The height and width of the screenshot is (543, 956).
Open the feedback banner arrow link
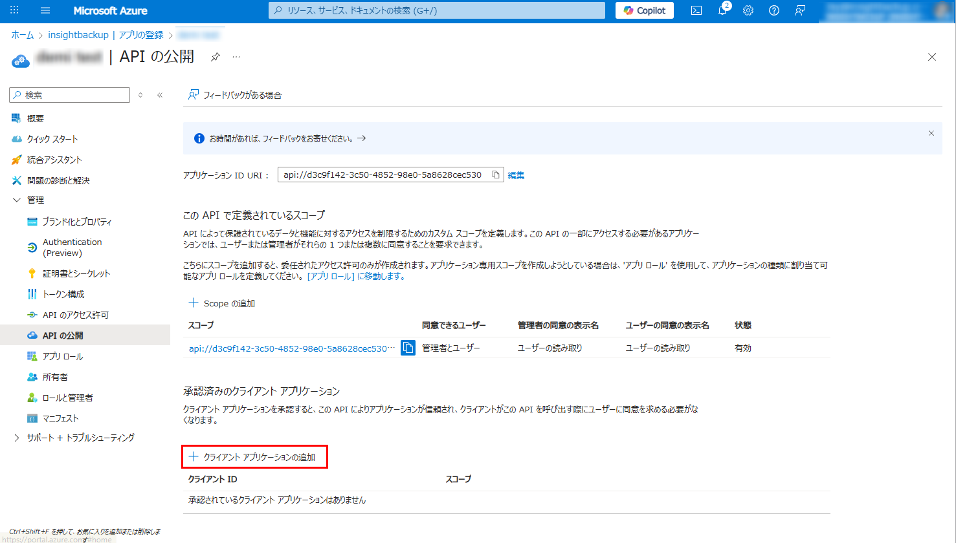[x=361, y=138]
